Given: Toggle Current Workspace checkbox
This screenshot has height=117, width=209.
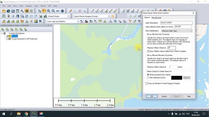Looking at the screenshot, I should click(5, 33).
